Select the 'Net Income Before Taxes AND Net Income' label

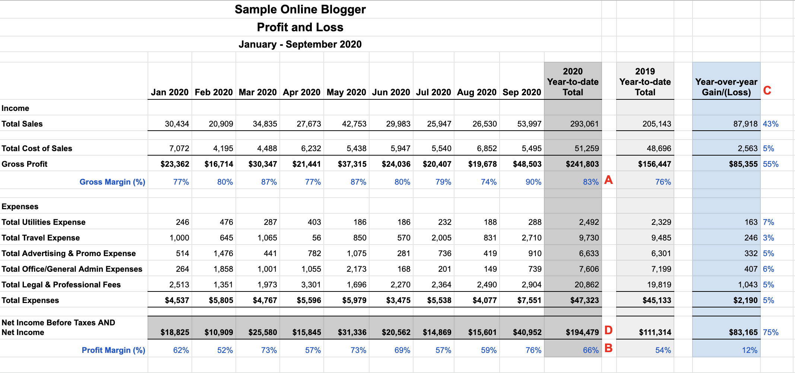point(58,328)
